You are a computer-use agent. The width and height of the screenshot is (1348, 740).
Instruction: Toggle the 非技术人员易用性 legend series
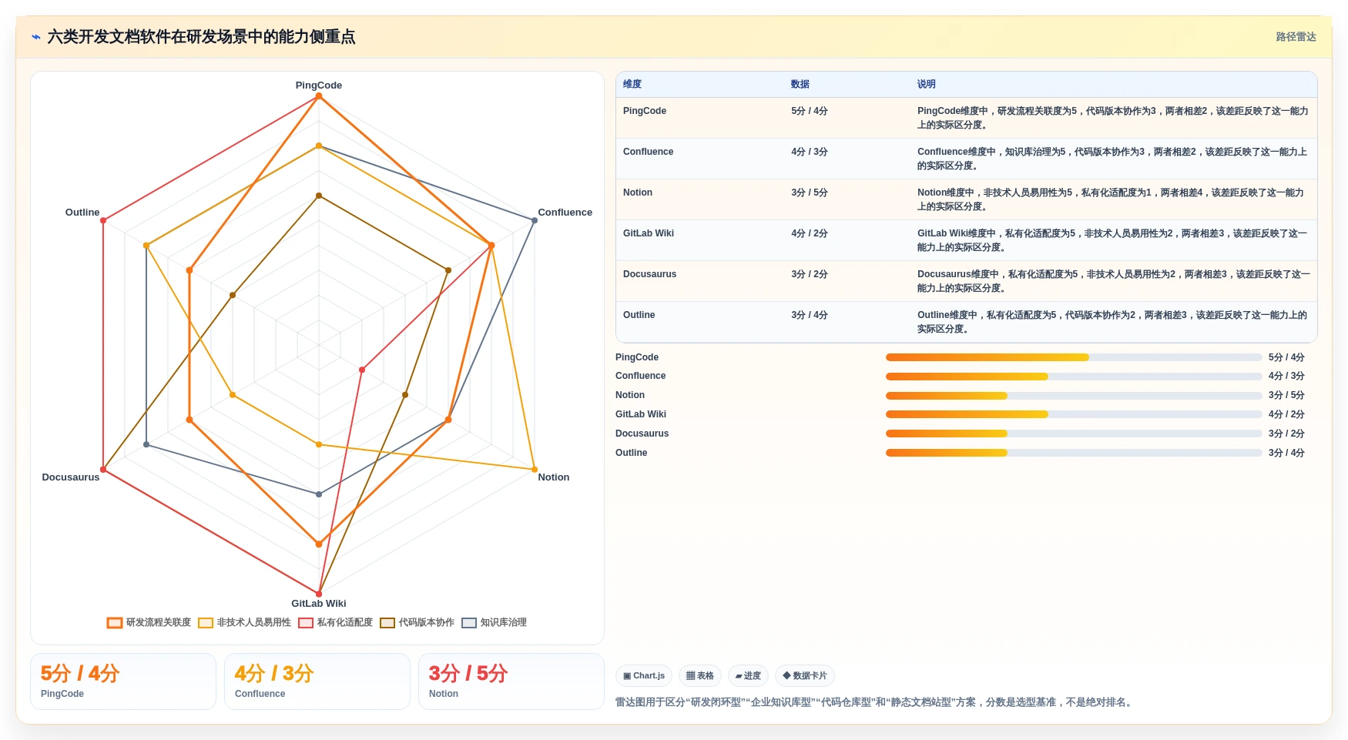tap(244, 622)
